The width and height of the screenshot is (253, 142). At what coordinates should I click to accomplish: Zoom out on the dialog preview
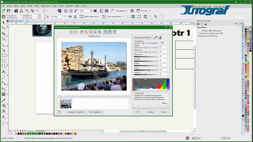tap(91, 32)
